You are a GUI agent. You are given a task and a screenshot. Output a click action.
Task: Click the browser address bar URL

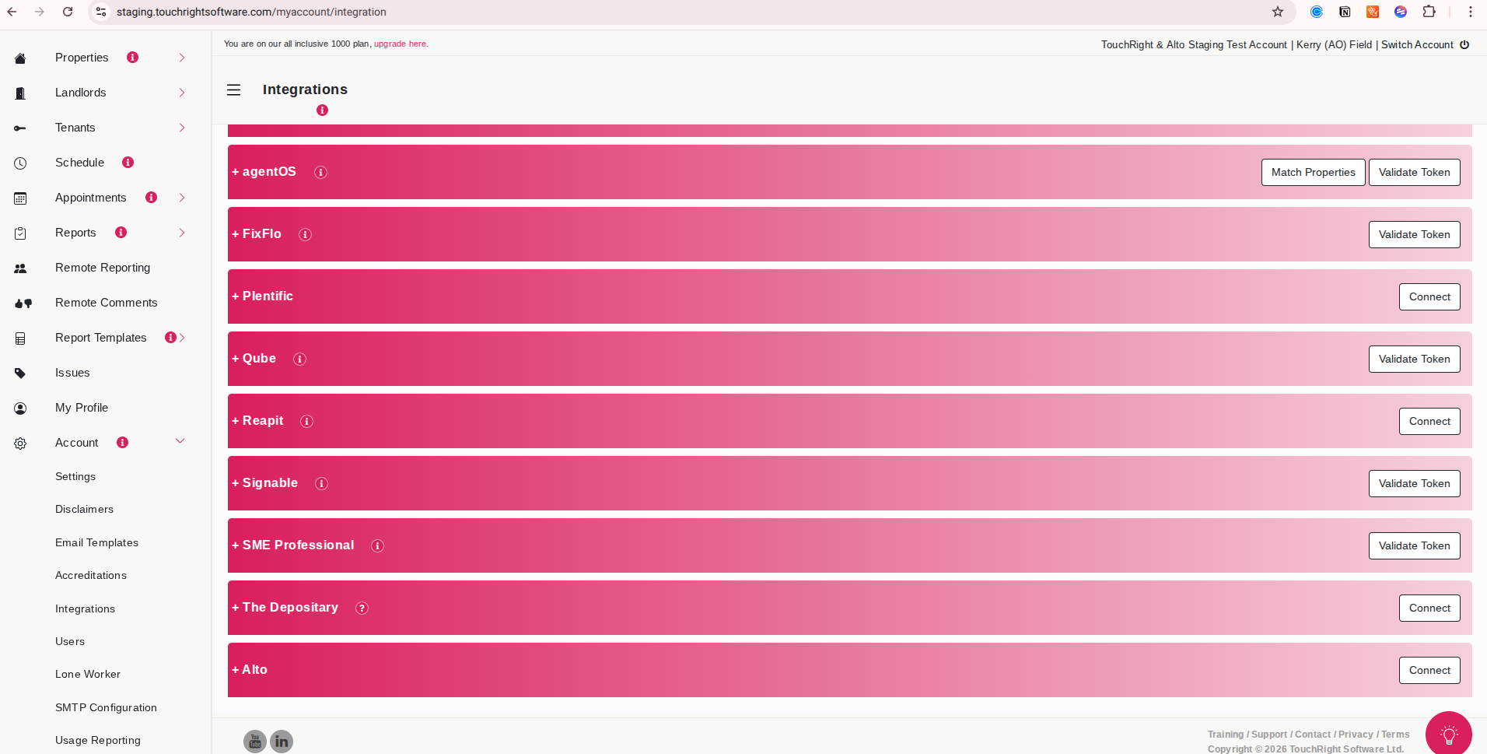click(x=251, y=12)
